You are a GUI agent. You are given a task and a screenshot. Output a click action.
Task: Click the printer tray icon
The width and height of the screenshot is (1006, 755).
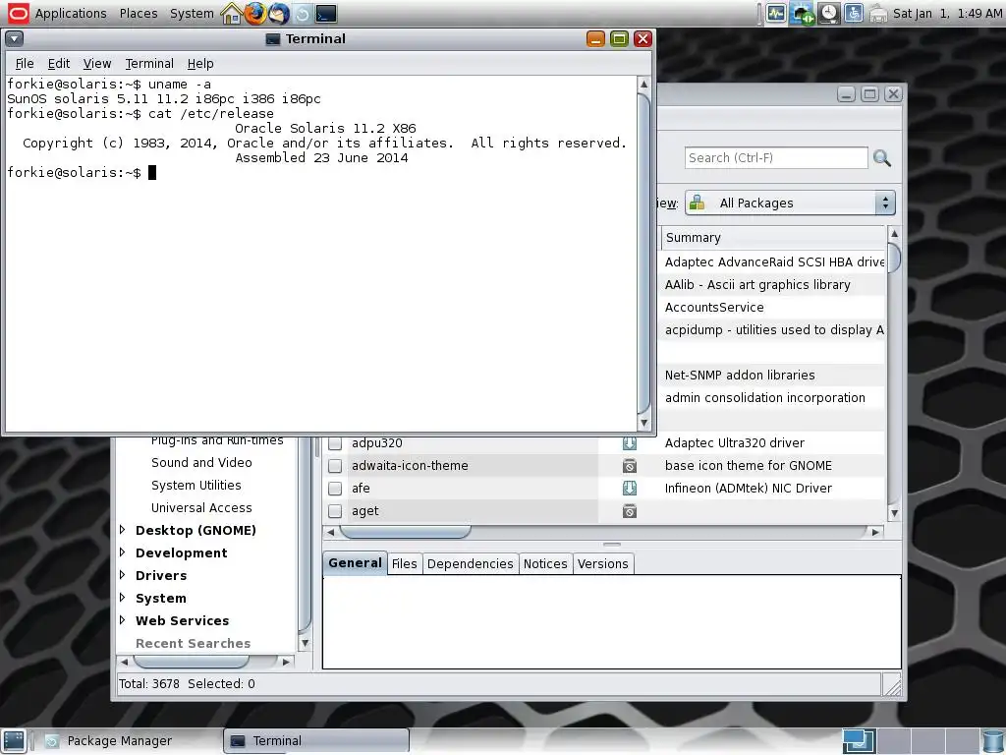click(x=878, y=14)
